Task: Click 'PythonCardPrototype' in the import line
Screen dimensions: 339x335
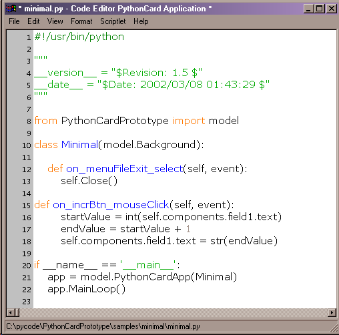Action: tap(115, 121)
